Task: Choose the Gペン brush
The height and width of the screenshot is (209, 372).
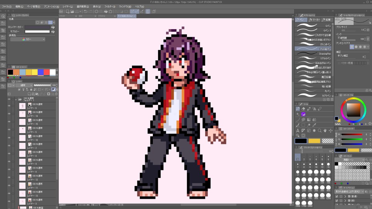Action: click(x=313, y=26)
